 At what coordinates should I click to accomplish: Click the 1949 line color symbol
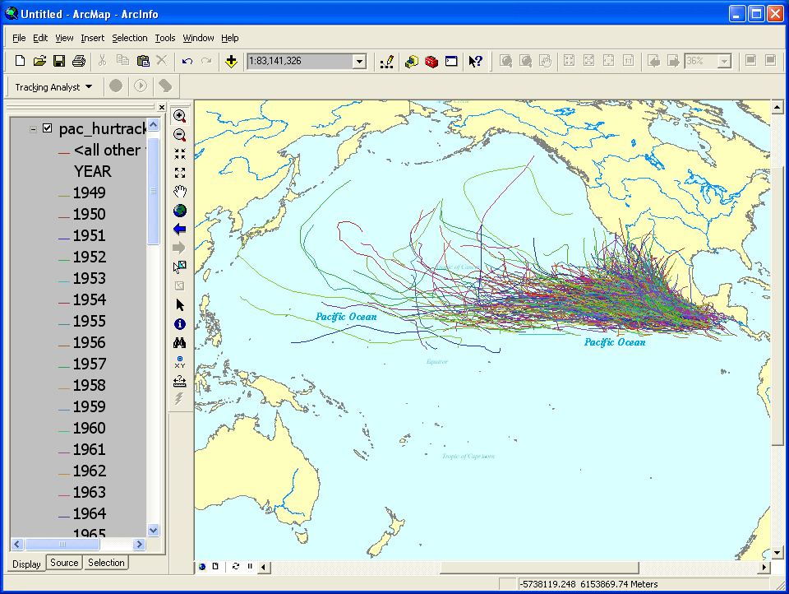pos(63,195)
